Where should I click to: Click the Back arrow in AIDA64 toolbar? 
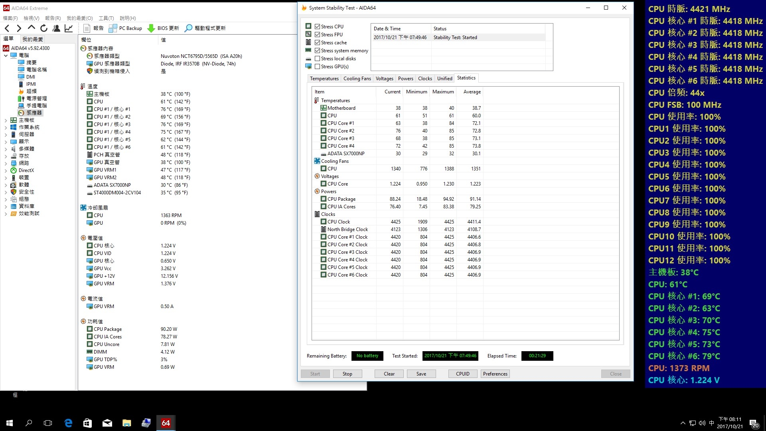coord(7,28)
